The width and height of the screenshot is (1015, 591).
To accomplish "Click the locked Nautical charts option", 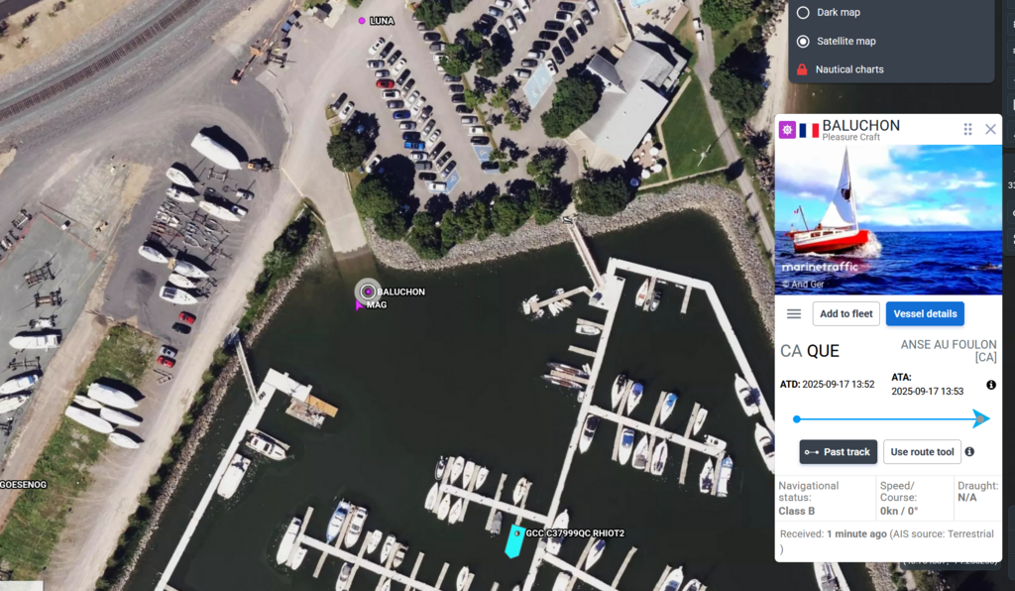I will click(x=840, y=69).
